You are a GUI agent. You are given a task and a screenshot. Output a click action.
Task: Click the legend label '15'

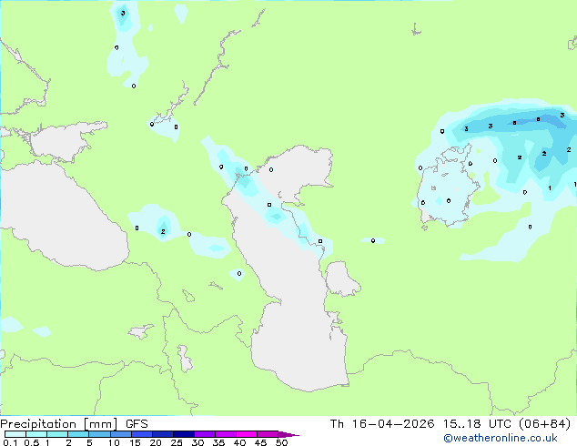(135, 442)
